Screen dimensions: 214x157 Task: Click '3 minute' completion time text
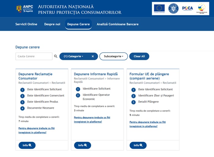79,110
